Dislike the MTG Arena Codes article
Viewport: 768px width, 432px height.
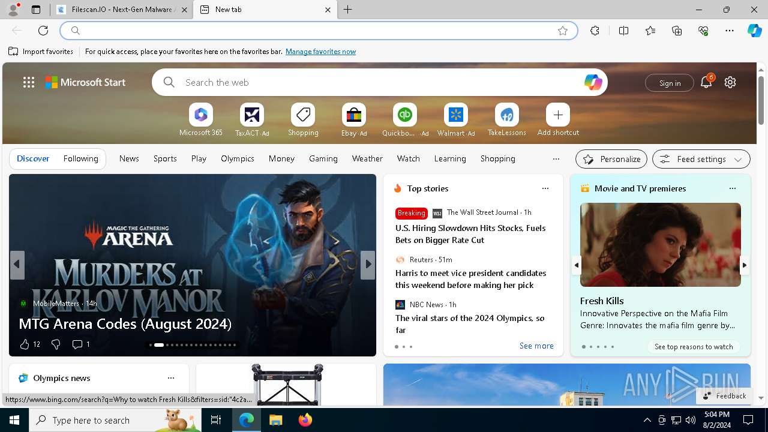(x=56, y=344)
